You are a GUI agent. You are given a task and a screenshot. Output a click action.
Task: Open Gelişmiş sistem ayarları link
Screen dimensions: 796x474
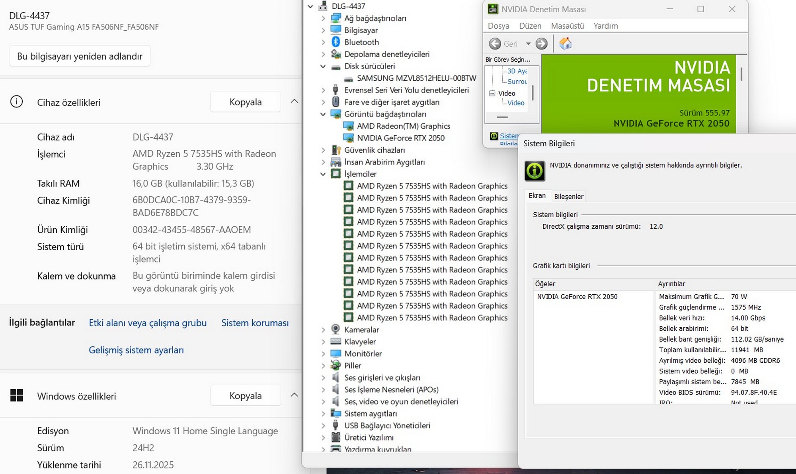pyautogui.click(x=136, y=350)
